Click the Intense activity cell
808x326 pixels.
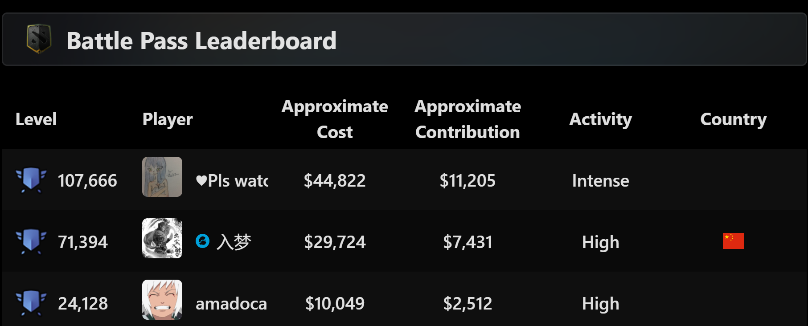[x=600, y=181]
